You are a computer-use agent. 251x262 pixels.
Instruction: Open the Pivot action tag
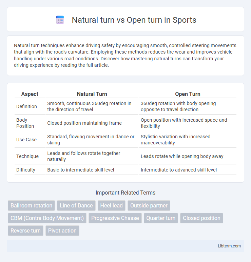62,230
